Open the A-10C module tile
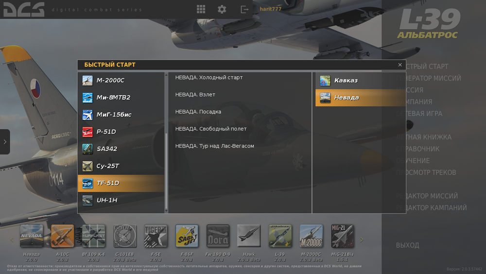Viewport: 486px width, 274px height. pyautogui.click(x=62, y=236)
